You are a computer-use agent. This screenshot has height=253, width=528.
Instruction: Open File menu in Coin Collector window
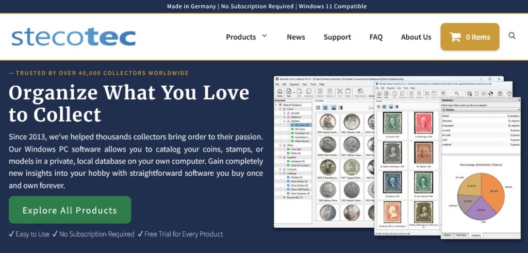click(x=277, y=84)
